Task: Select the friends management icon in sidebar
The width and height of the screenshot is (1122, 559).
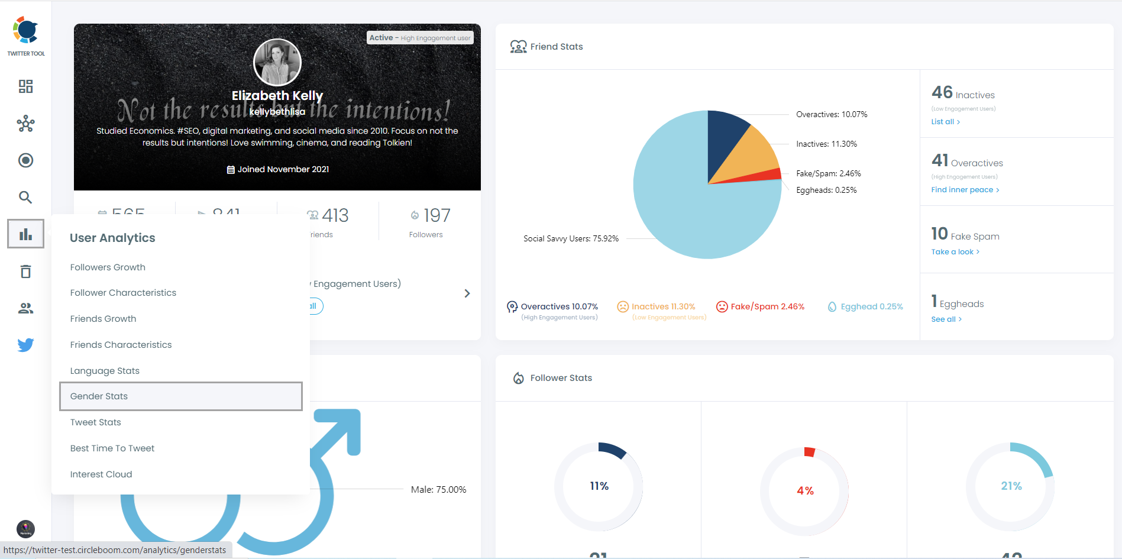Action: pyautogui.click(x=25, y=308)
